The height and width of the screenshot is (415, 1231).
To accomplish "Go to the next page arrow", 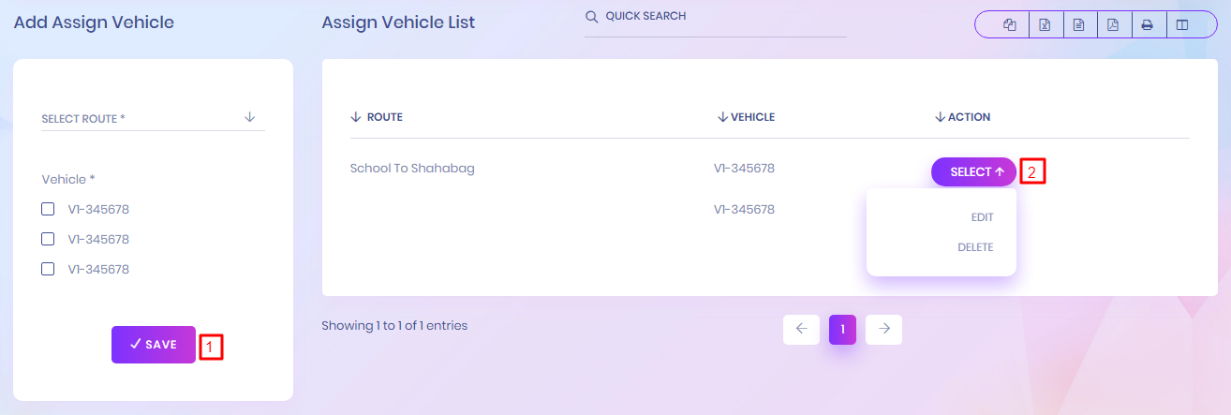I will coord(883,329).
